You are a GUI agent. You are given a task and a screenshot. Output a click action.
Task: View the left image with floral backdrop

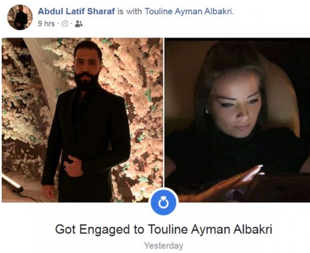tap(82, 120)
